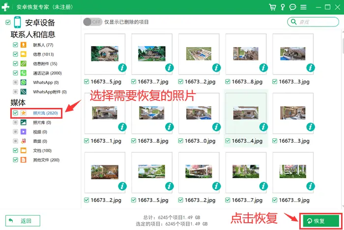Viewport: 344px width, 230px height.
Task: Click the 选定的项目 status text
Action: coord(172,224)
